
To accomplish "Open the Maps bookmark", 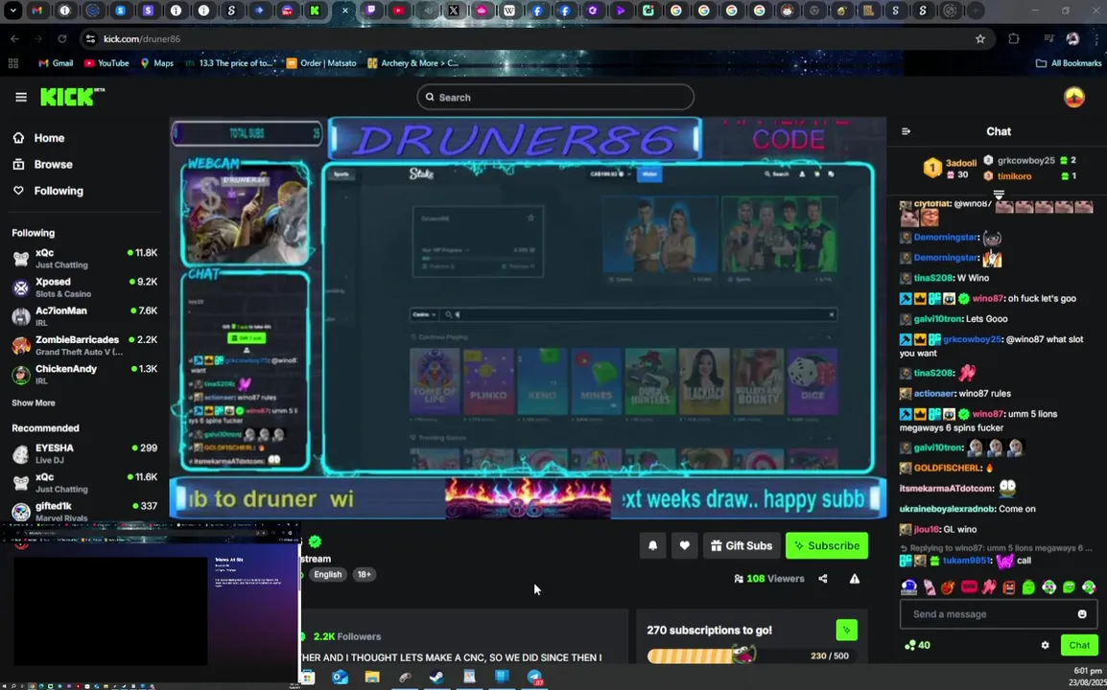I will coord(156,63).
